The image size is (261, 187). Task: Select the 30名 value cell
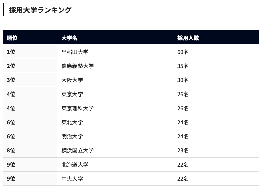(216, 80)
